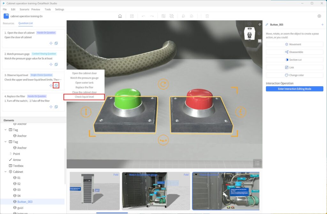
Task: Select the cabinet exterior scene thumbnail
Action: 94,191
